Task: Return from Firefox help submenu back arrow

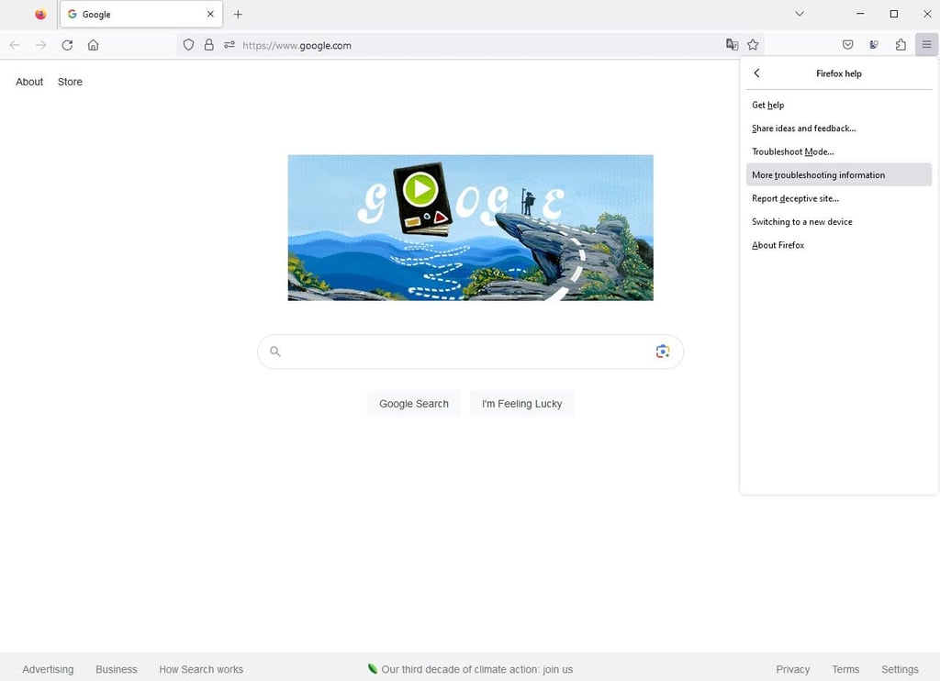Action: [x=756, y=73]
